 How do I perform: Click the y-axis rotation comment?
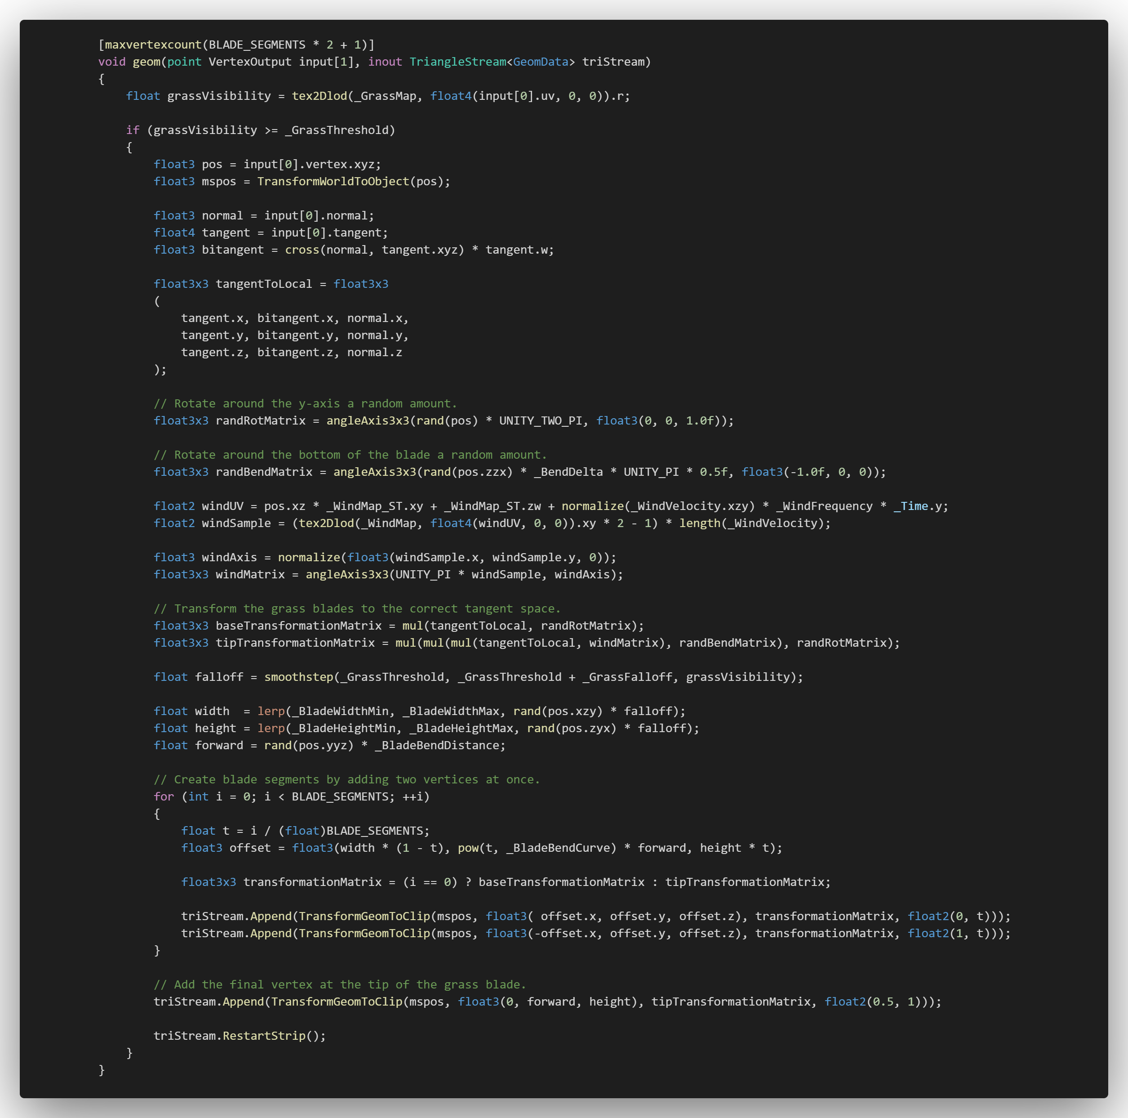coord(305,404)
